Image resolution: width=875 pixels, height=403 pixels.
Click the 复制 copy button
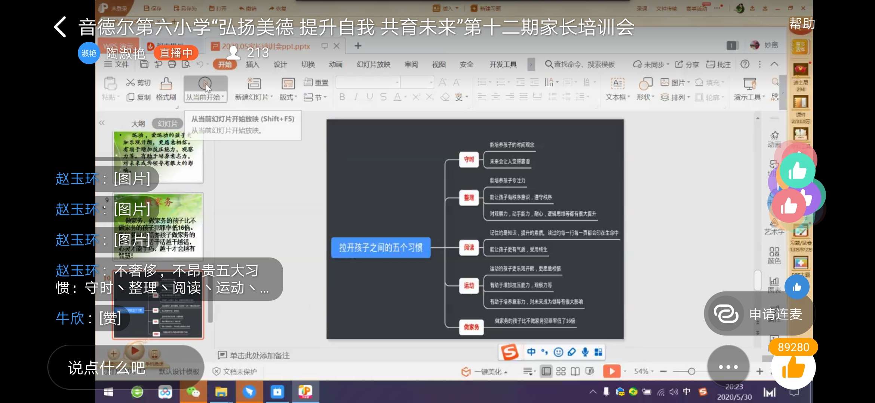pos(138,97)
